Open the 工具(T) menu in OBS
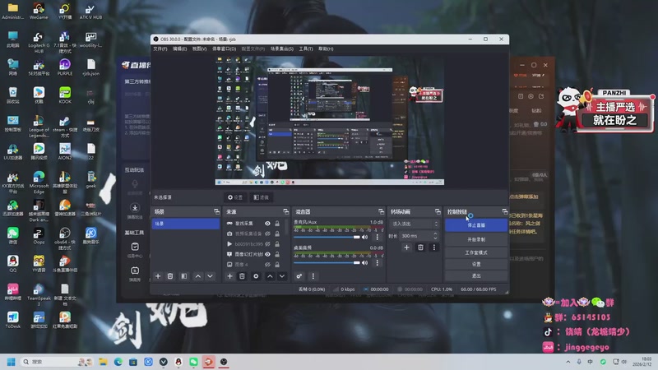Viewport: 658px width, 370px height. [305, 49]
